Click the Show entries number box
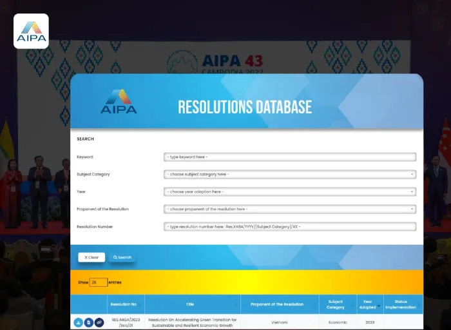The height and width of the screenshot is (330, 451). (x=99, y=282)
